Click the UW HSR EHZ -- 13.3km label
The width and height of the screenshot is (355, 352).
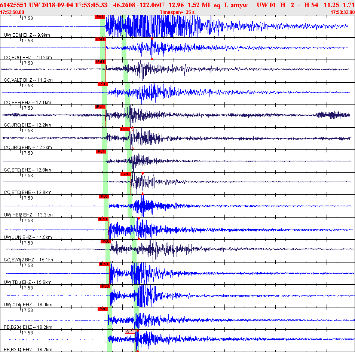(x=28, y=215)
